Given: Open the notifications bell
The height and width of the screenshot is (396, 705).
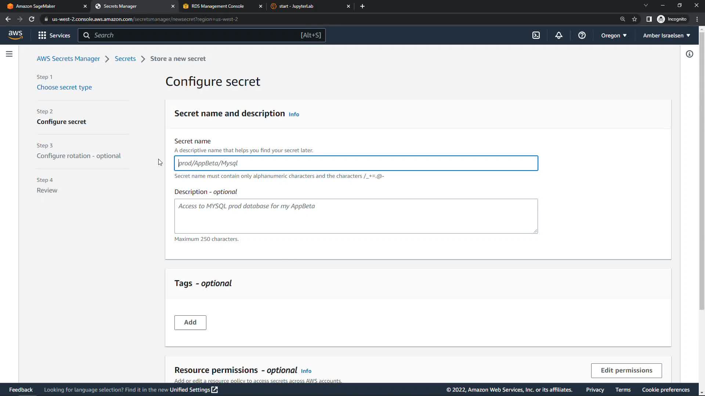Looking at the screenshot, I should click(x=558, y=35).
